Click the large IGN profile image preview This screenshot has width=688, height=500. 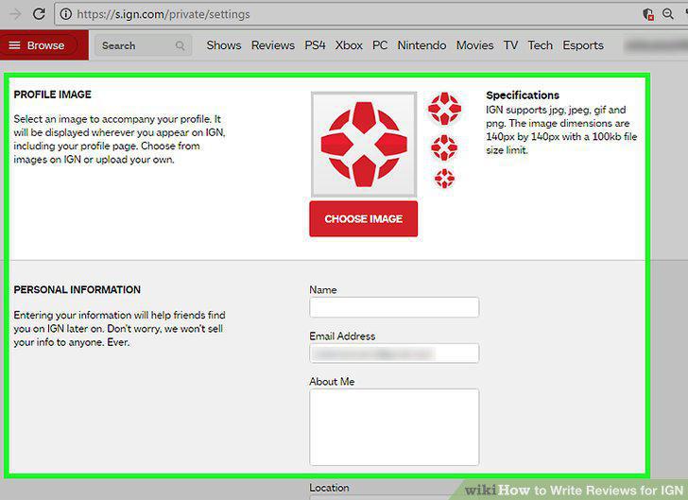tap(364, 145)
